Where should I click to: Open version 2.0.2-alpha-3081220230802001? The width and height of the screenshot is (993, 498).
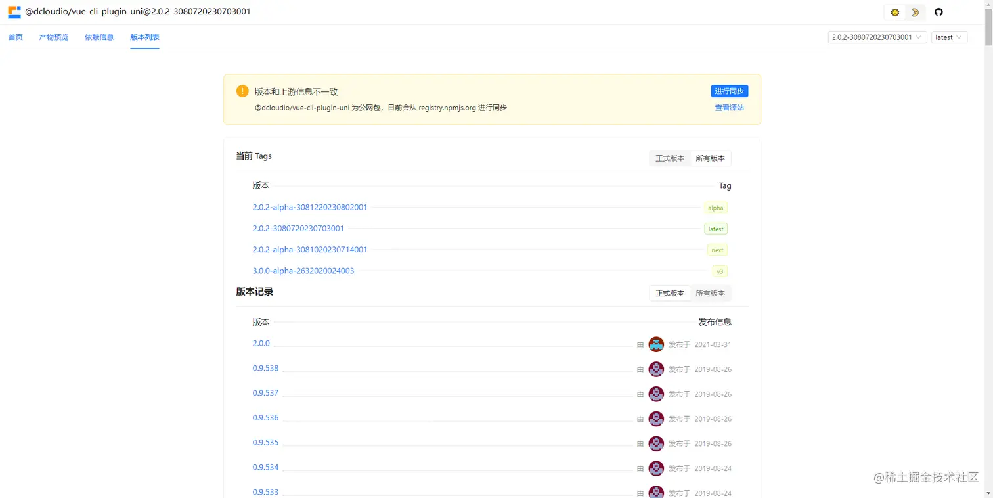[310, 207]
